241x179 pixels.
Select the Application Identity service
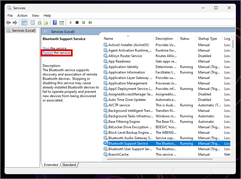coord(167,67)
